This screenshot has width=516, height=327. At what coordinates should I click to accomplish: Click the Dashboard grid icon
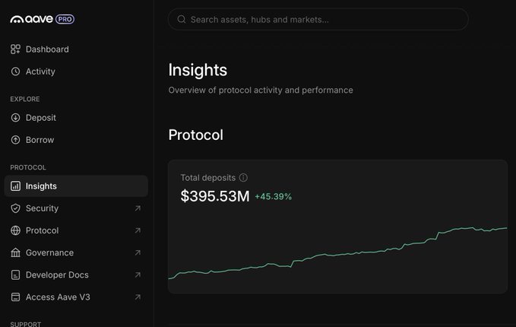tap(15, 49)
